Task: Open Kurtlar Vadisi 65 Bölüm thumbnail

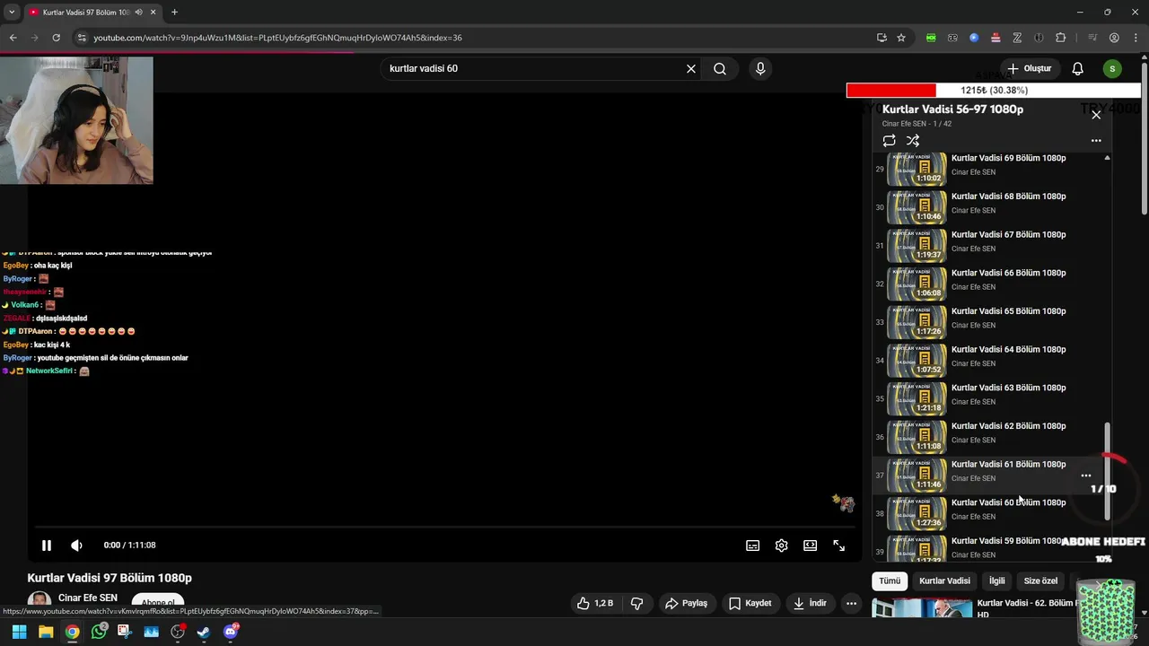Action: point(917,322)
